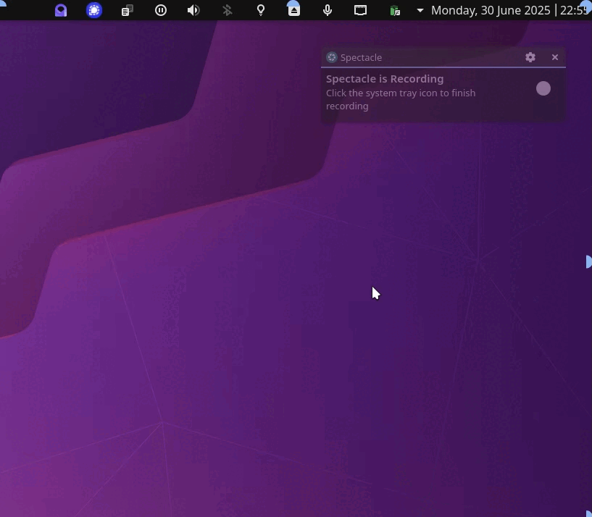
Task: Expand hidden system tray icons arrow
Action: point(420,10)
